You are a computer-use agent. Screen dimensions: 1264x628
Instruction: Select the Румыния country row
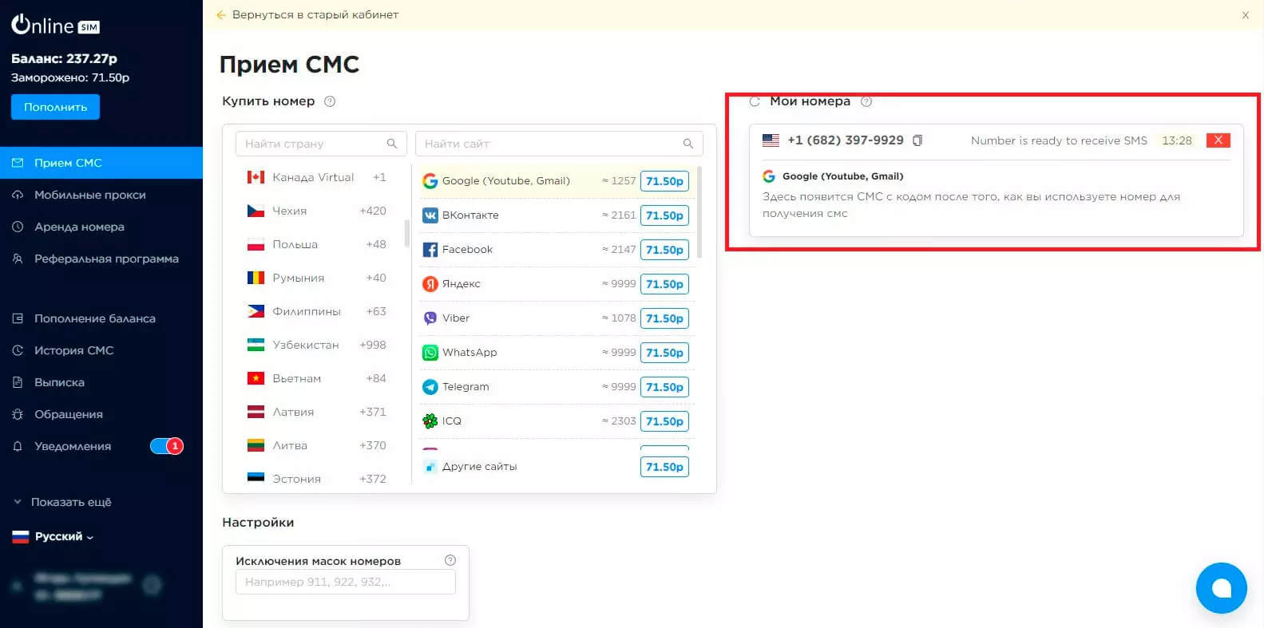coord(317,278)
